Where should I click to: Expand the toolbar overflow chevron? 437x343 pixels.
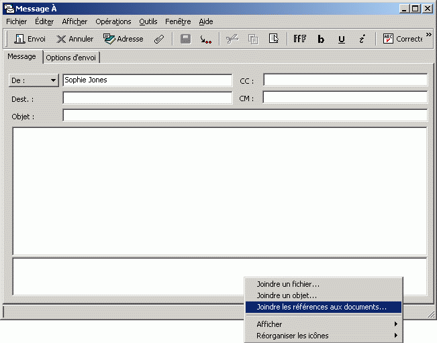click(429, 34)
